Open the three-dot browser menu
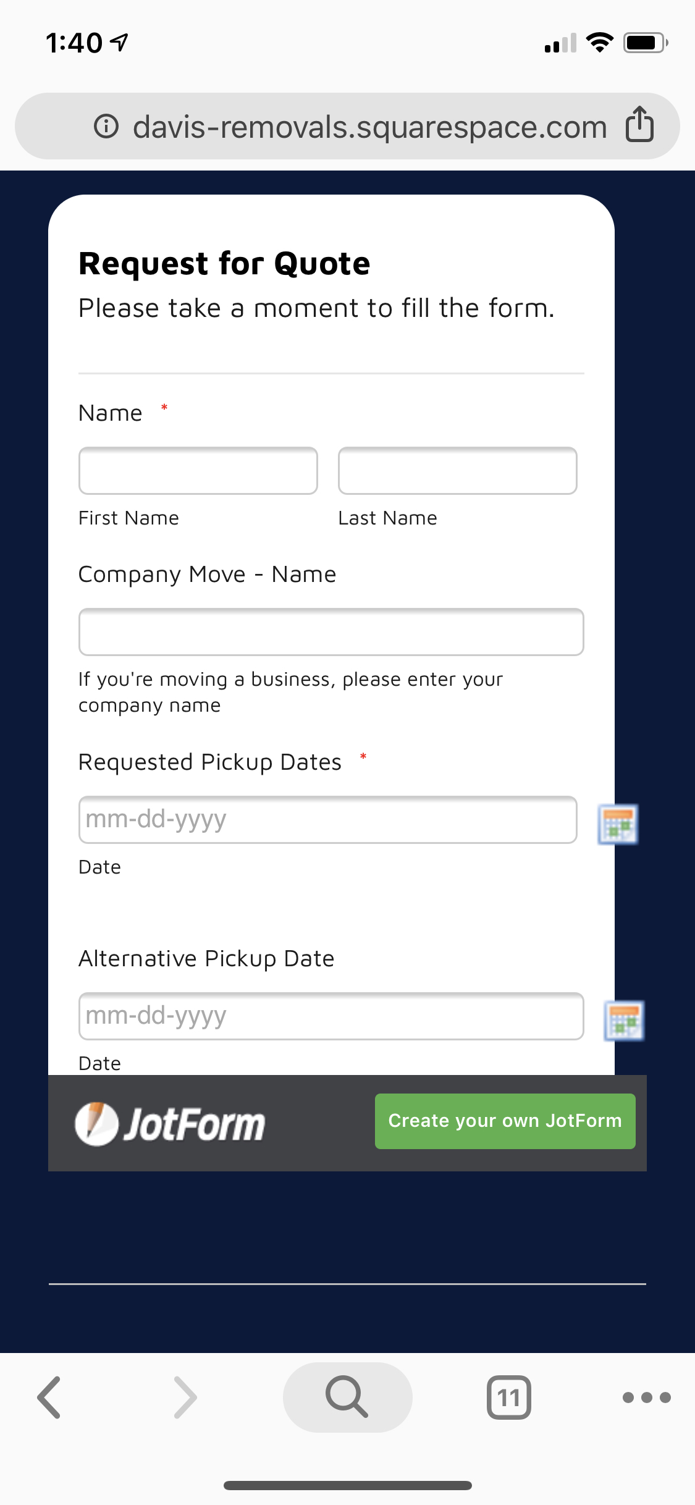The height and width of the screenshot is (1505, 695). pyautogui.click(x=646, y=1397)
